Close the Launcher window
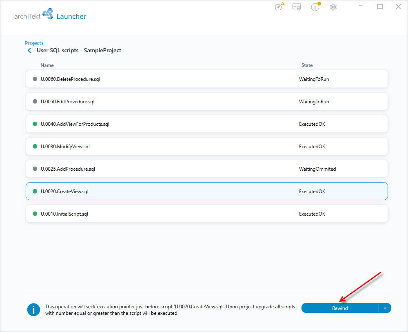Image resolution: width=408 pixels, height=332 pixels. (398, 7)
